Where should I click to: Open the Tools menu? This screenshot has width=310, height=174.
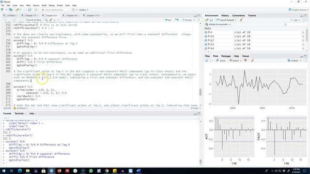(x=67, y=5)
